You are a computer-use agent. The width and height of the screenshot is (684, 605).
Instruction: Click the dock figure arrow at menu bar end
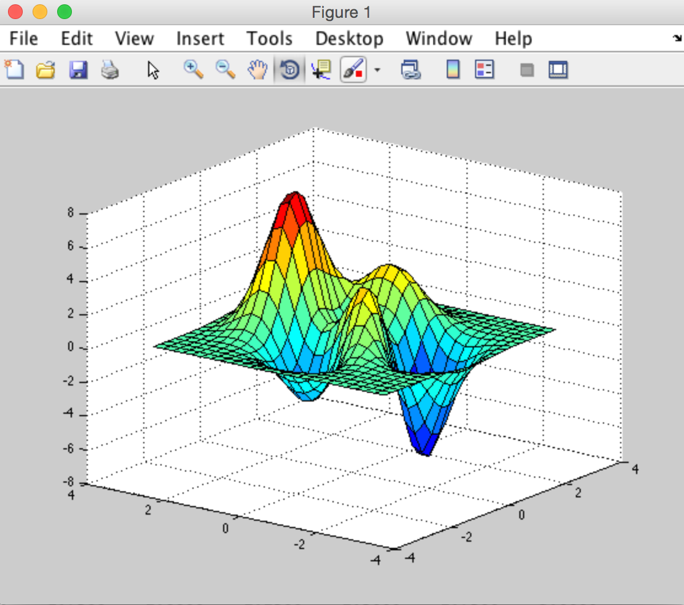coord(677,38)
